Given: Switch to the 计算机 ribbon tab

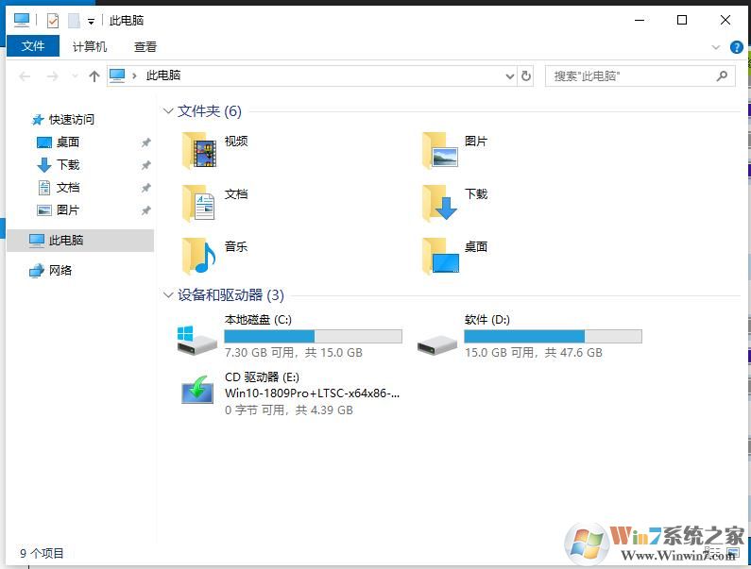Looking at the screenshot, I should click(x=90, y=46).
